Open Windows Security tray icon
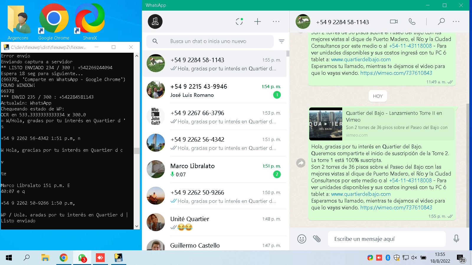 [397, 258]
